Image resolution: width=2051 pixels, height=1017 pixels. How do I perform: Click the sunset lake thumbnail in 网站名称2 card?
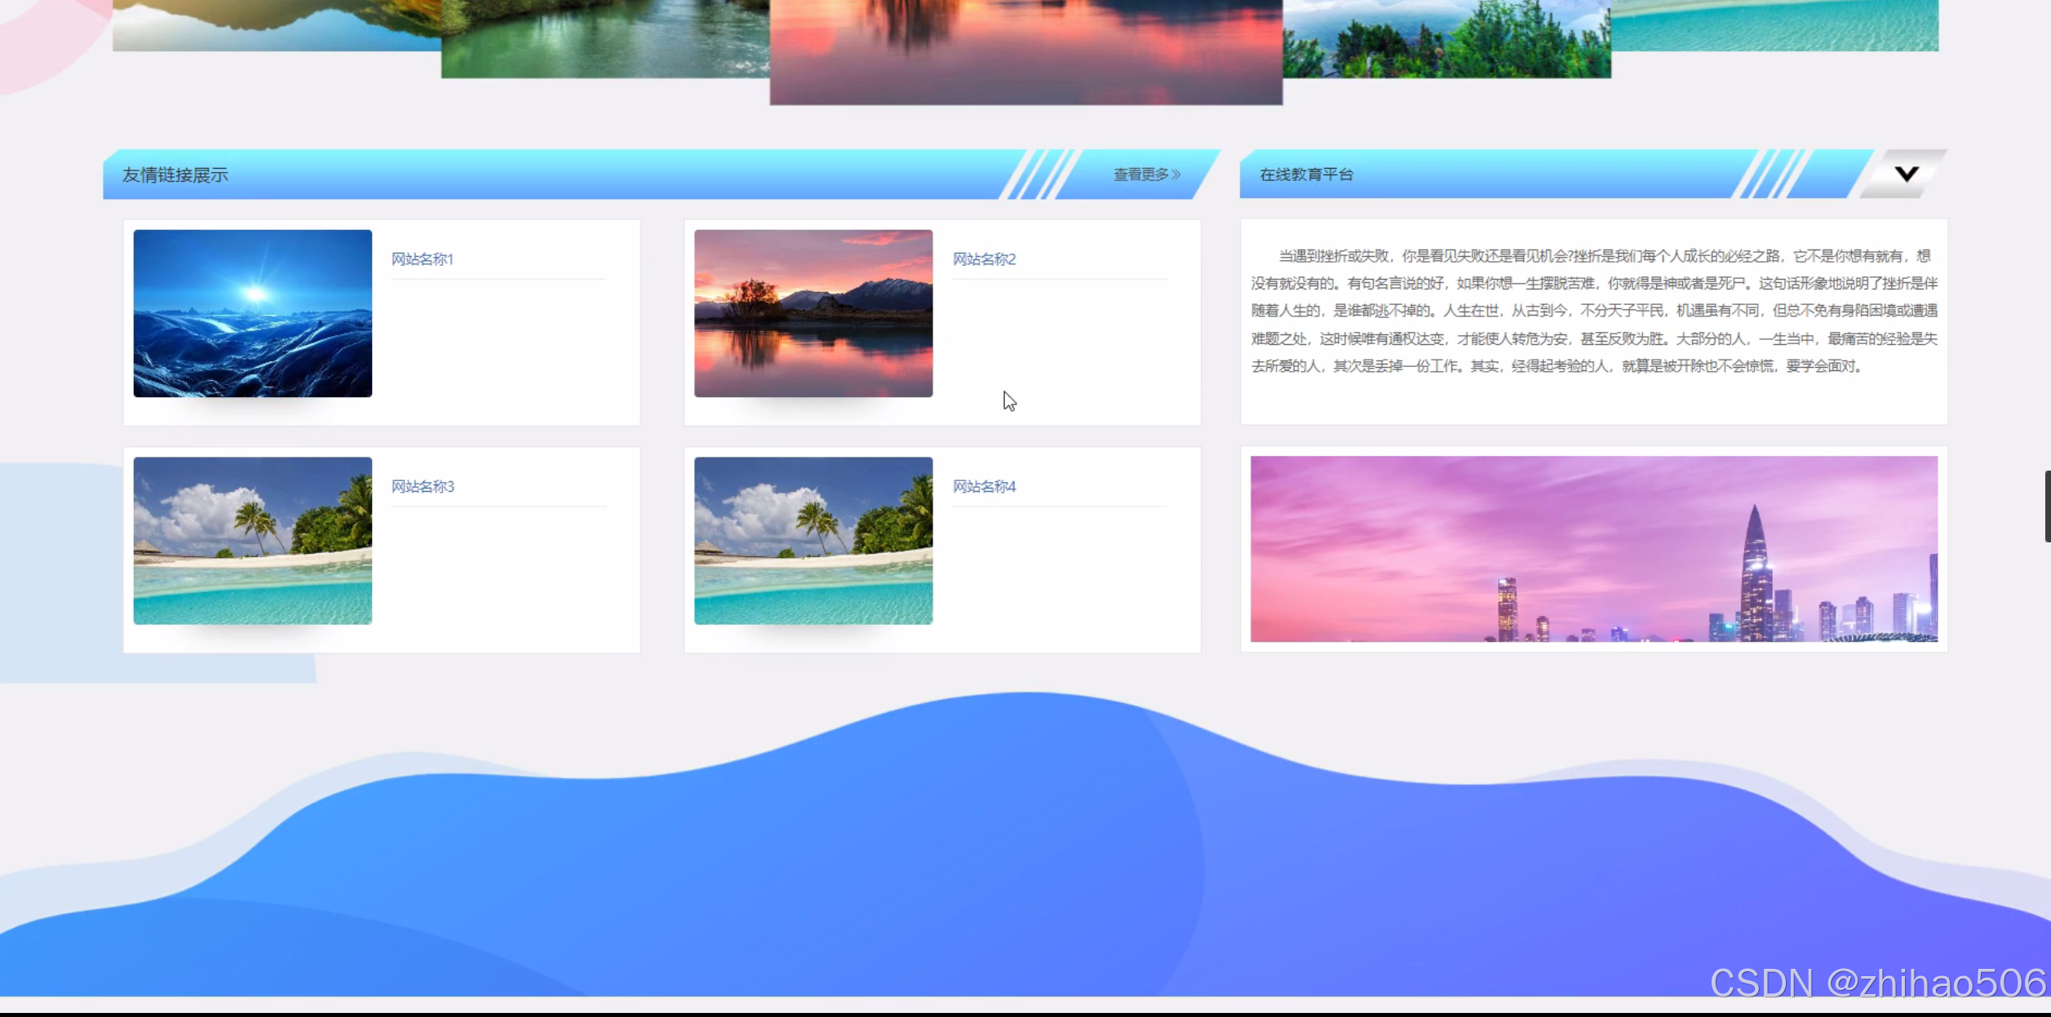(813, 313)
